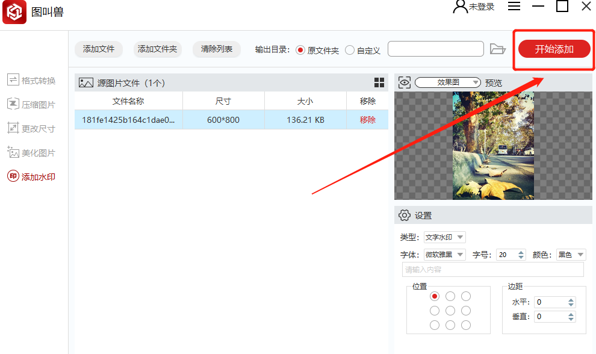This screenshot has width=596, height=354.
Task: Remove the file via red 移除 link
Action: [x=368, y=120]
